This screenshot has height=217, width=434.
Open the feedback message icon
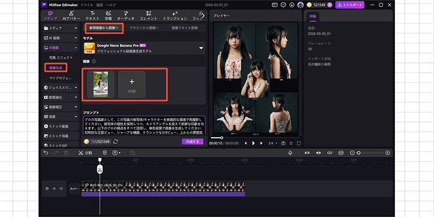click(x=283, y=5)
